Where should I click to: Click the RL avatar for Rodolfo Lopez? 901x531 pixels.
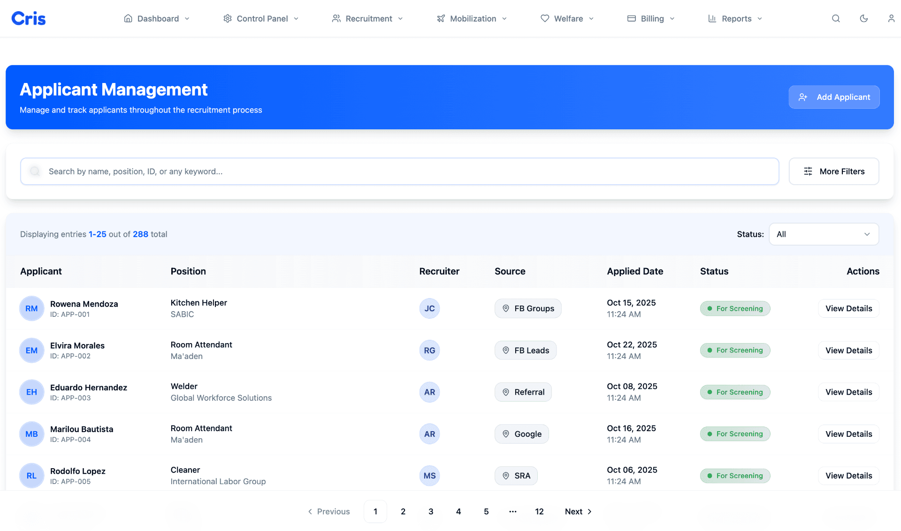click(31, 476)
